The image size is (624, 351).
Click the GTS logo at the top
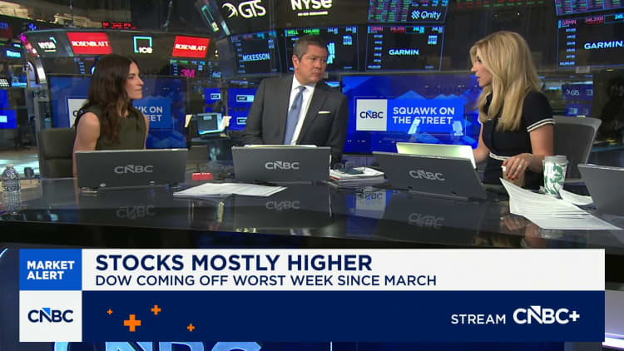click(245, 10)
